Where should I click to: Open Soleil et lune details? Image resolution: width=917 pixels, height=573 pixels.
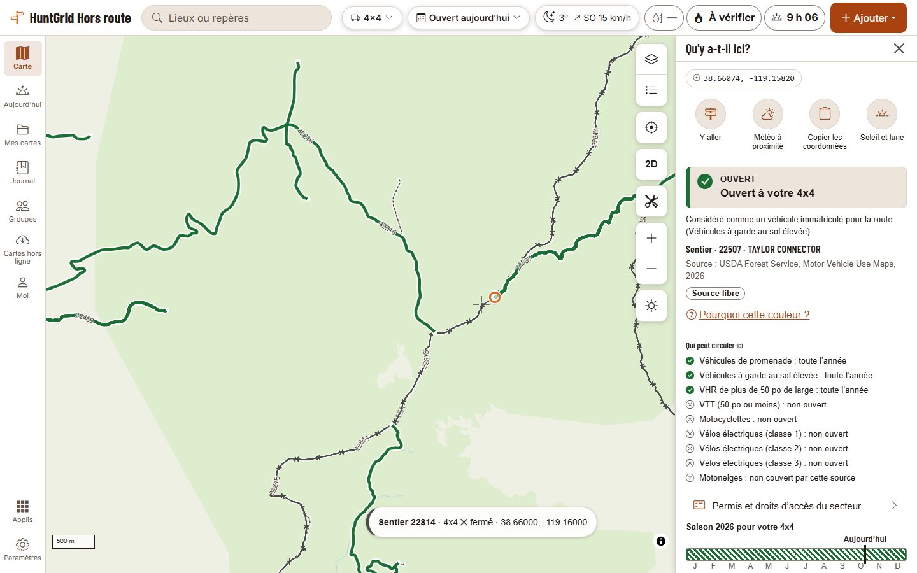click(882, 121)
